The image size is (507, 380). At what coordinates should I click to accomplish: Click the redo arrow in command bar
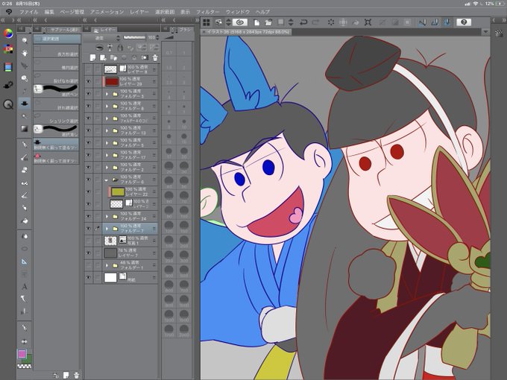tap(315, 22)
